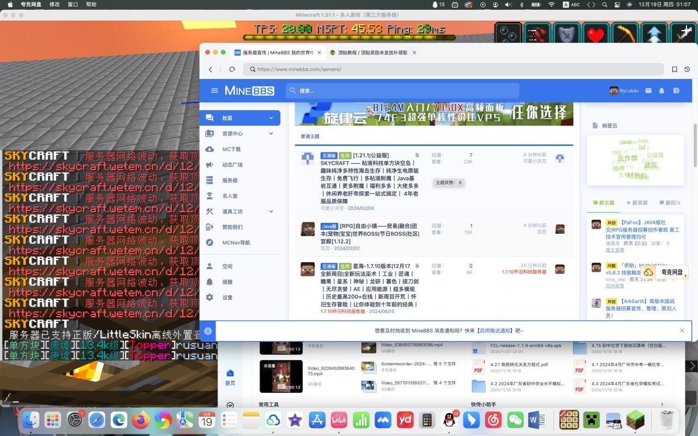Open Microsoft Word from the Dock
The width and height of the screenshot is (698, 436).
pyautogui.click(x=538, y=420)
